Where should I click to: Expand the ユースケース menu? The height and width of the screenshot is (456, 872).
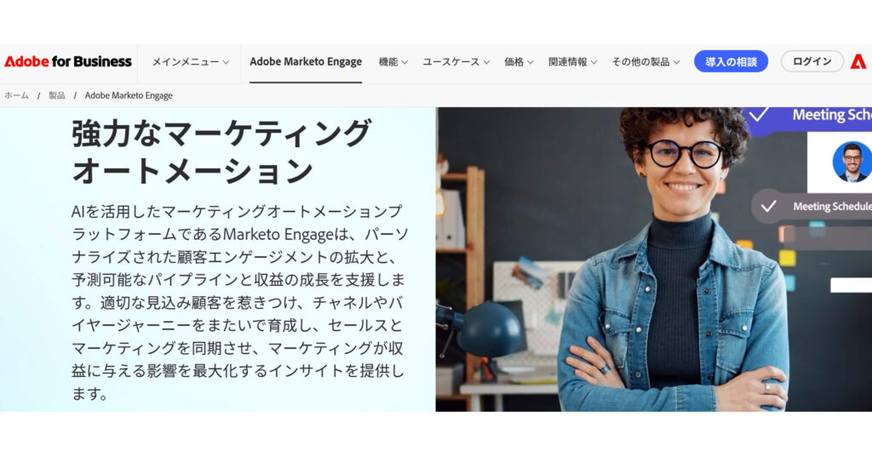click(456, 62)
